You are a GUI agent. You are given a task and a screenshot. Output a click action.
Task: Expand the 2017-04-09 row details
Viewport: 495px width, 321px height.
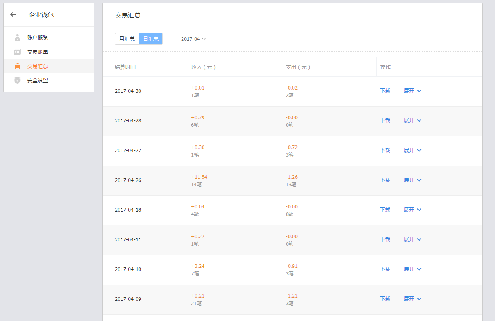pyautogui.click(x=412, y=299)
